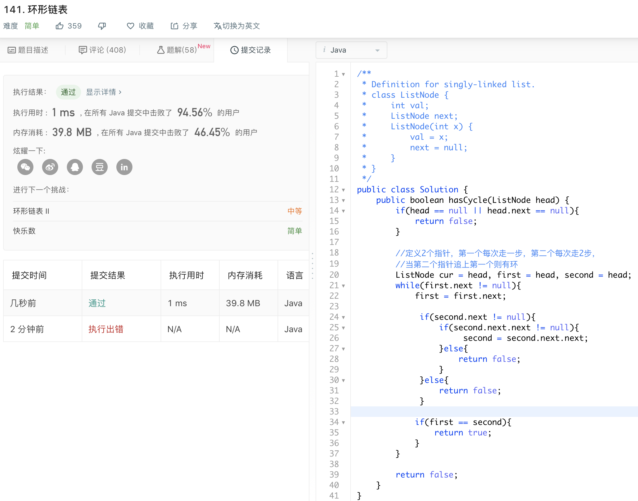This screenshot has height=501, width=638.
Task: Click the thumbs up like icon
Action: (x=59, y=26)
